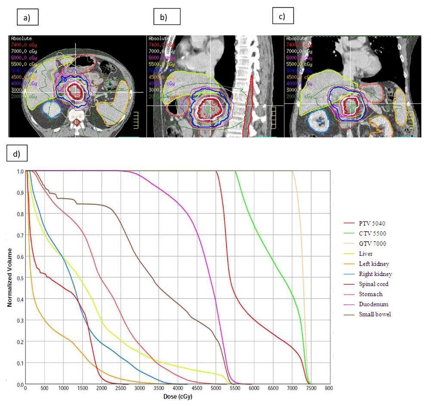Image resolution: width=431 pixels, height=406 pixels.
Task: Click x-axis tick value 3500
Action: (x=159, y=388)
